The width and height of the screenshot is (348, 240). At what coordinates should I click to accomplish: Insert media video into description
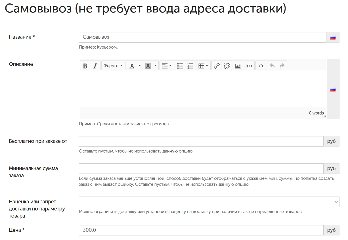pos(250,66)
